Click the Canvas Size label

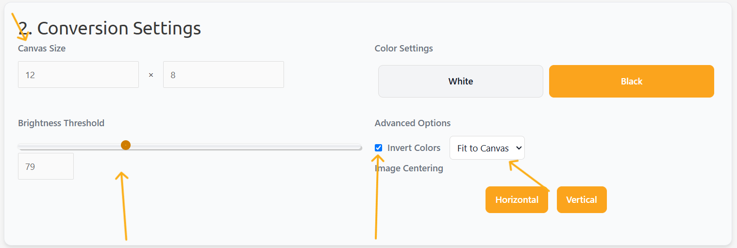coord(42,49)
